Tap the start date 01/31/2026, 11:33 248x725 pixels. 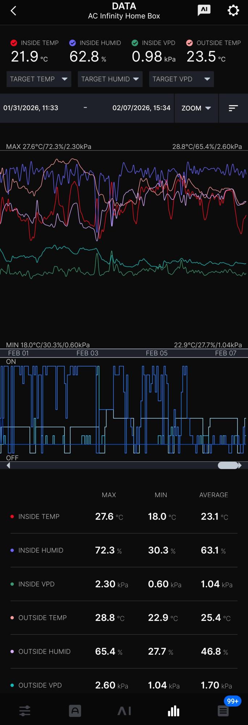[x=31, y=108]
